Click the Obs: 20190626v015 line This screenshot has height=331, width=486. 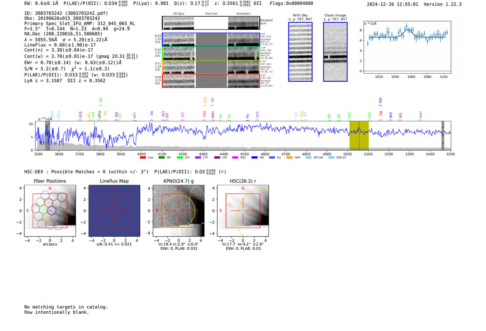pos(62,18)
